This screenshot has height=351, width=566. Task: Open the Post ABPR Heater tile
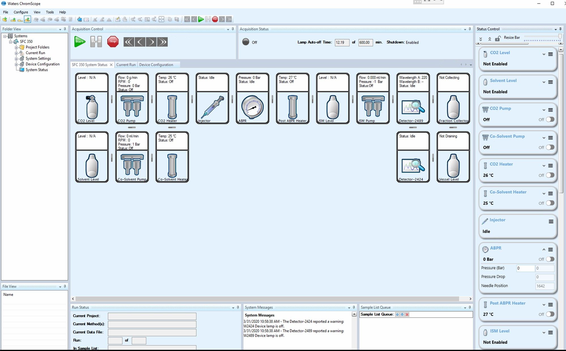point(293,98)
